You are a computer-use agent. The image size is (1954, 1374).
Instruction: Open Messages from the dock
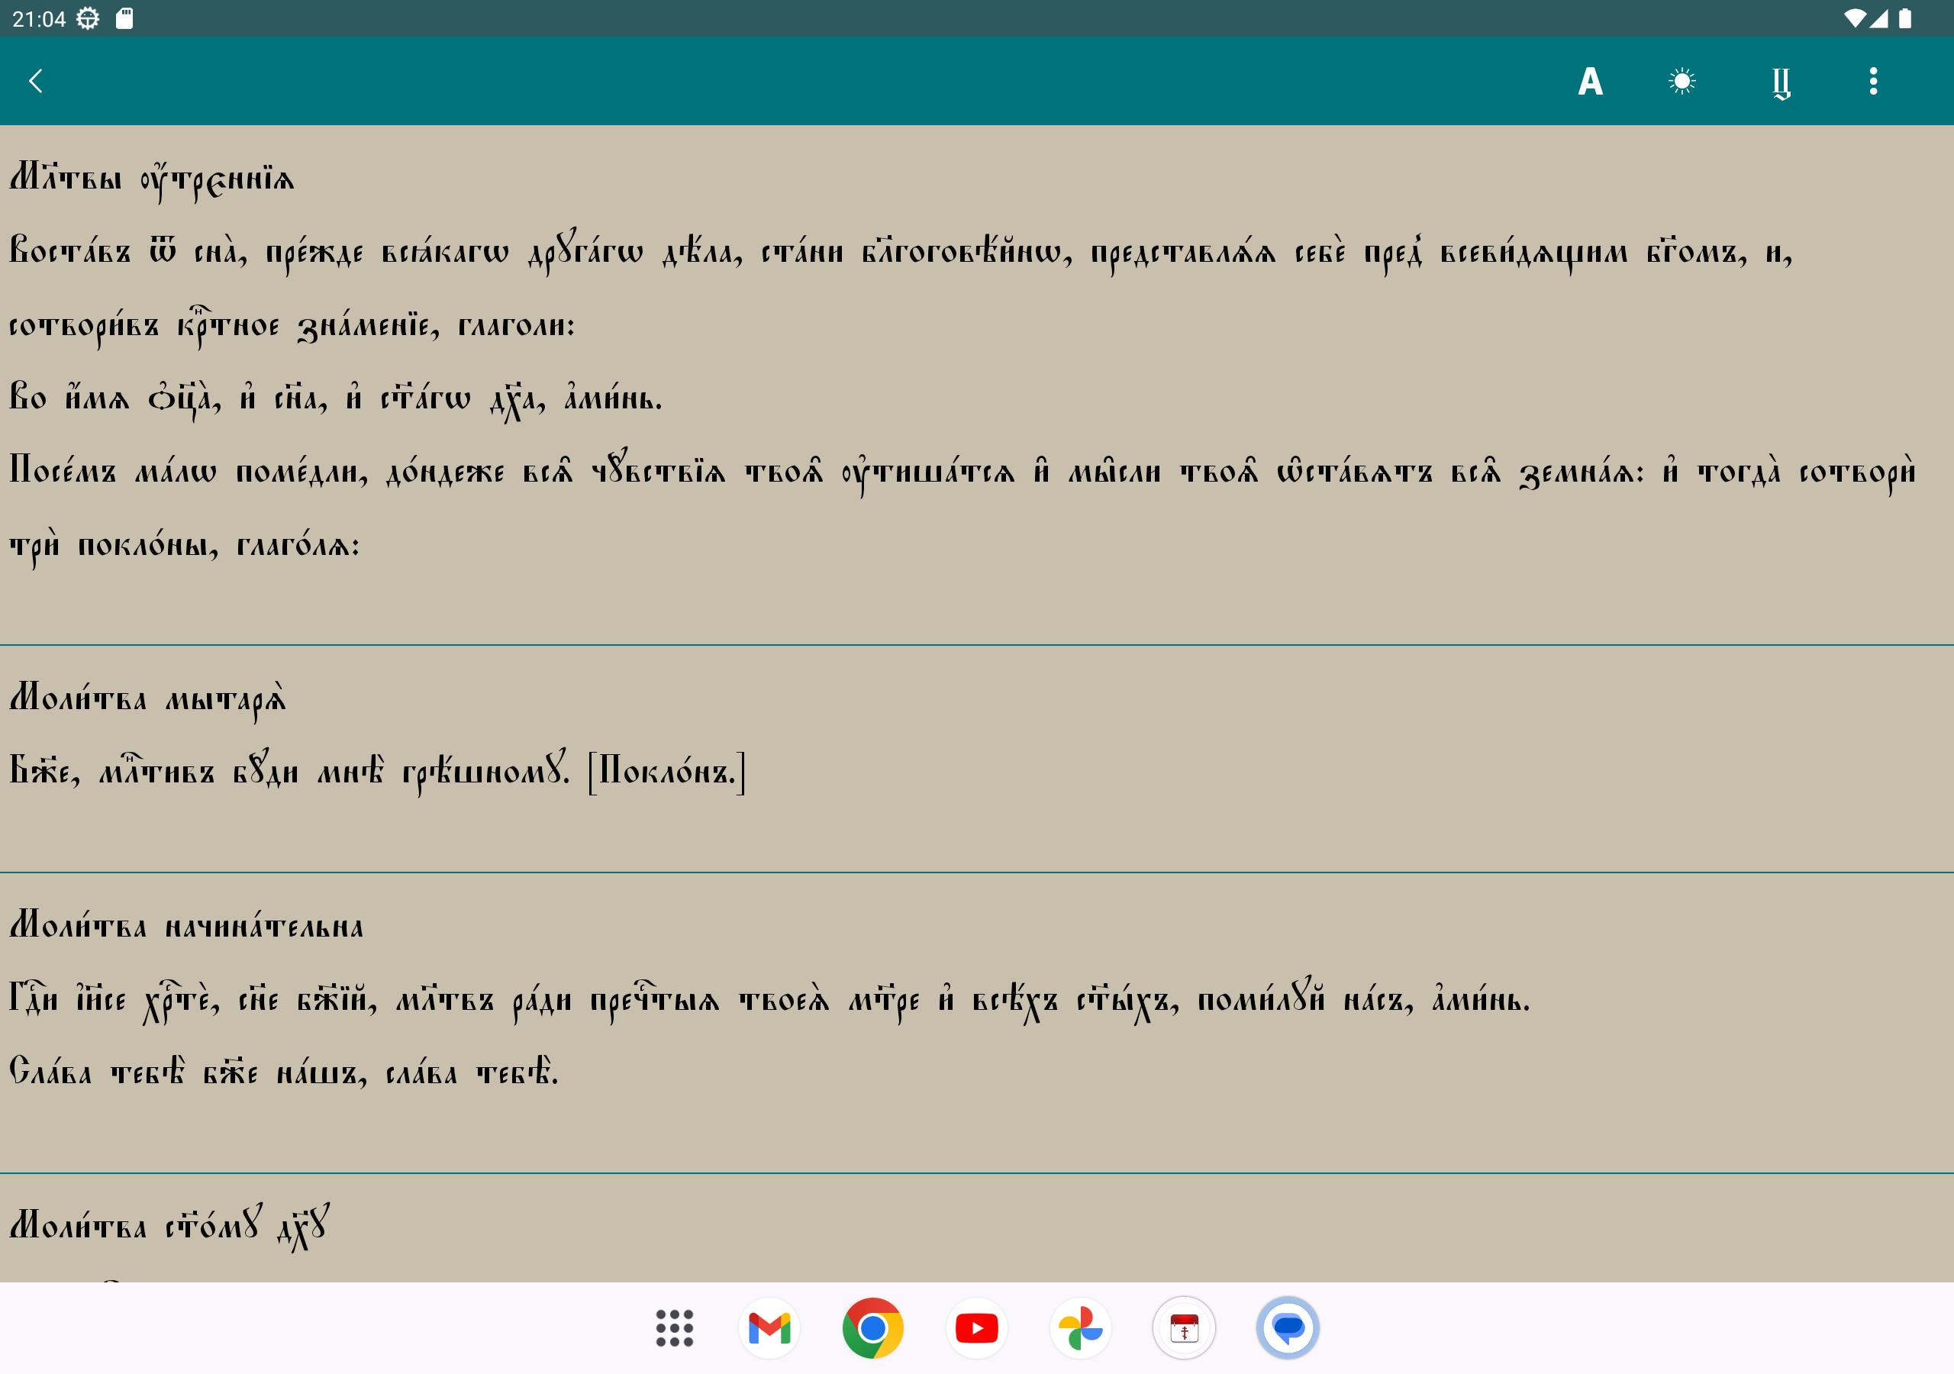click(x=1288, y=1328)
